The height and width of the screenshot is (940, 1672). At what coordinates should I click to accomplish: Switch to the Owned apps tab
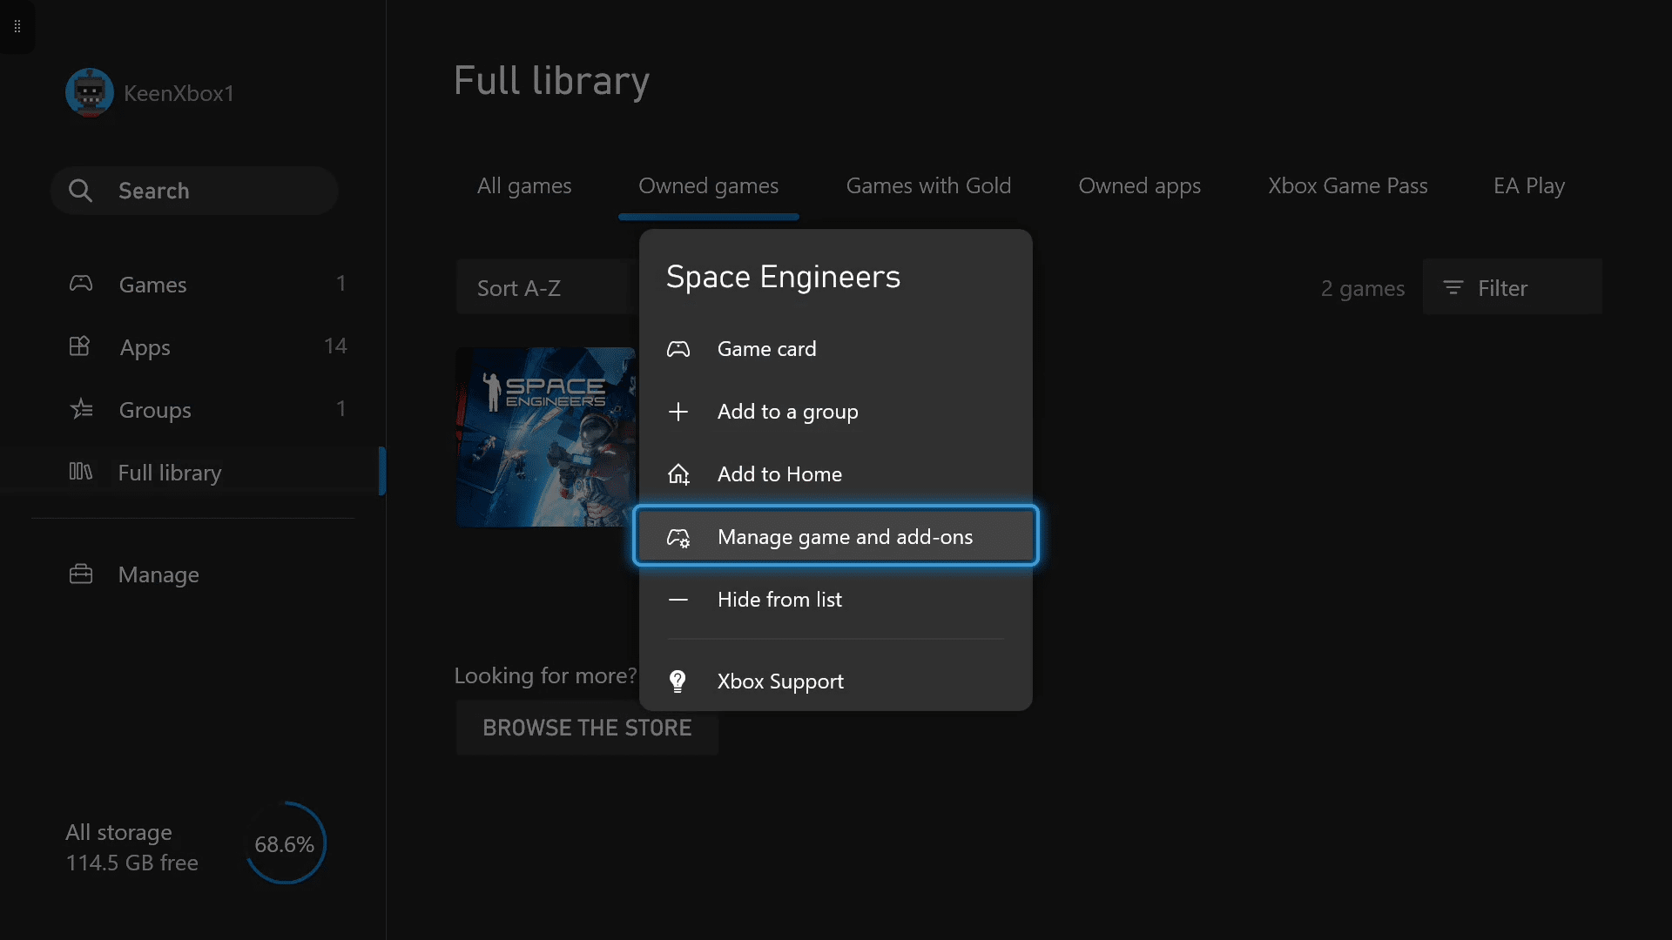coord(1139,185)
